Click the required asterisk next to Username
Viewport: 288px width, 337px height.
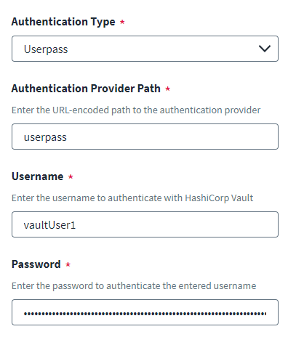71,176
